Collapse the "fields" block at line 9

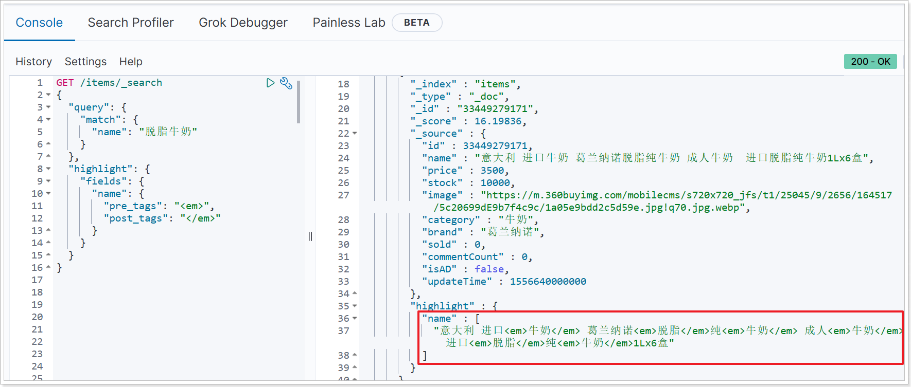click(48, 181)
